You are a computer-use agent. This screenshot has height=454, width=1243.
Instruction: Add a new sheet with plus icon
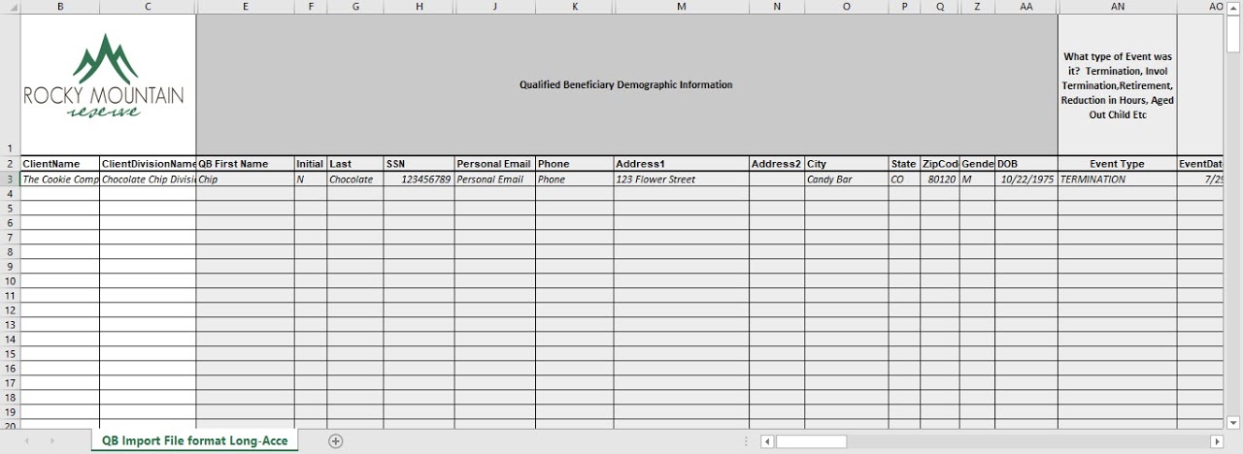coord(336,441)
